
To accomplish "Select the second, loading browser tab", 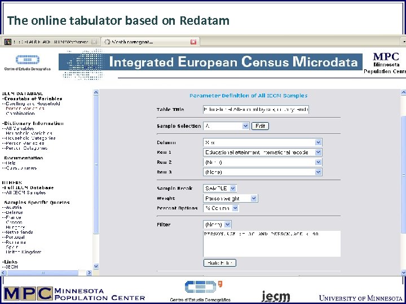I will click(x=150, y=42).
